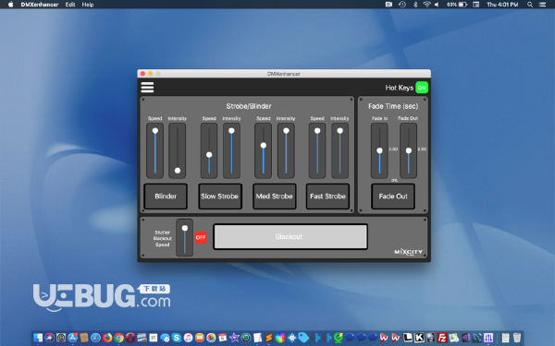Open the App Store Dock icon

72,338
